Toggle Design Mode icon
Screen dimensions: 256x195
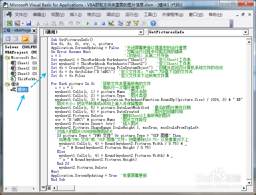coord(111,23)
